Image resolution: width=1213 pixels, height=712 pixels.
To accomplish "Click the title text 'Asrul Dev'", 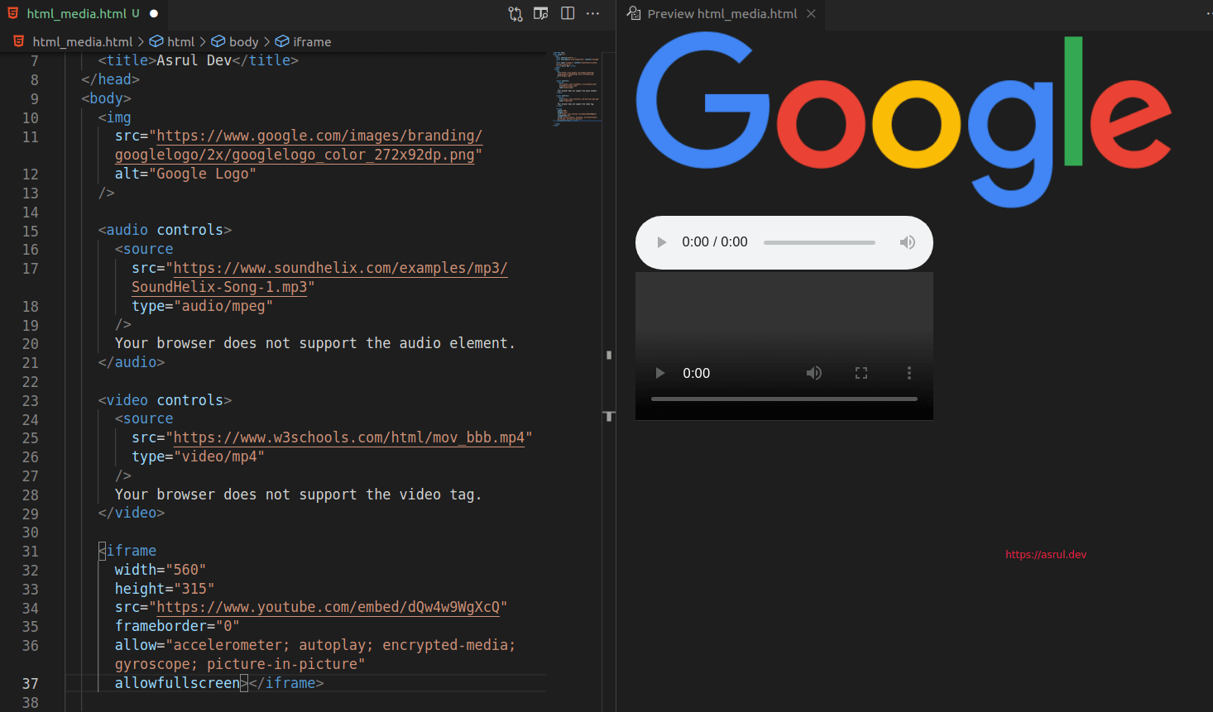I will tap(194, 60).
